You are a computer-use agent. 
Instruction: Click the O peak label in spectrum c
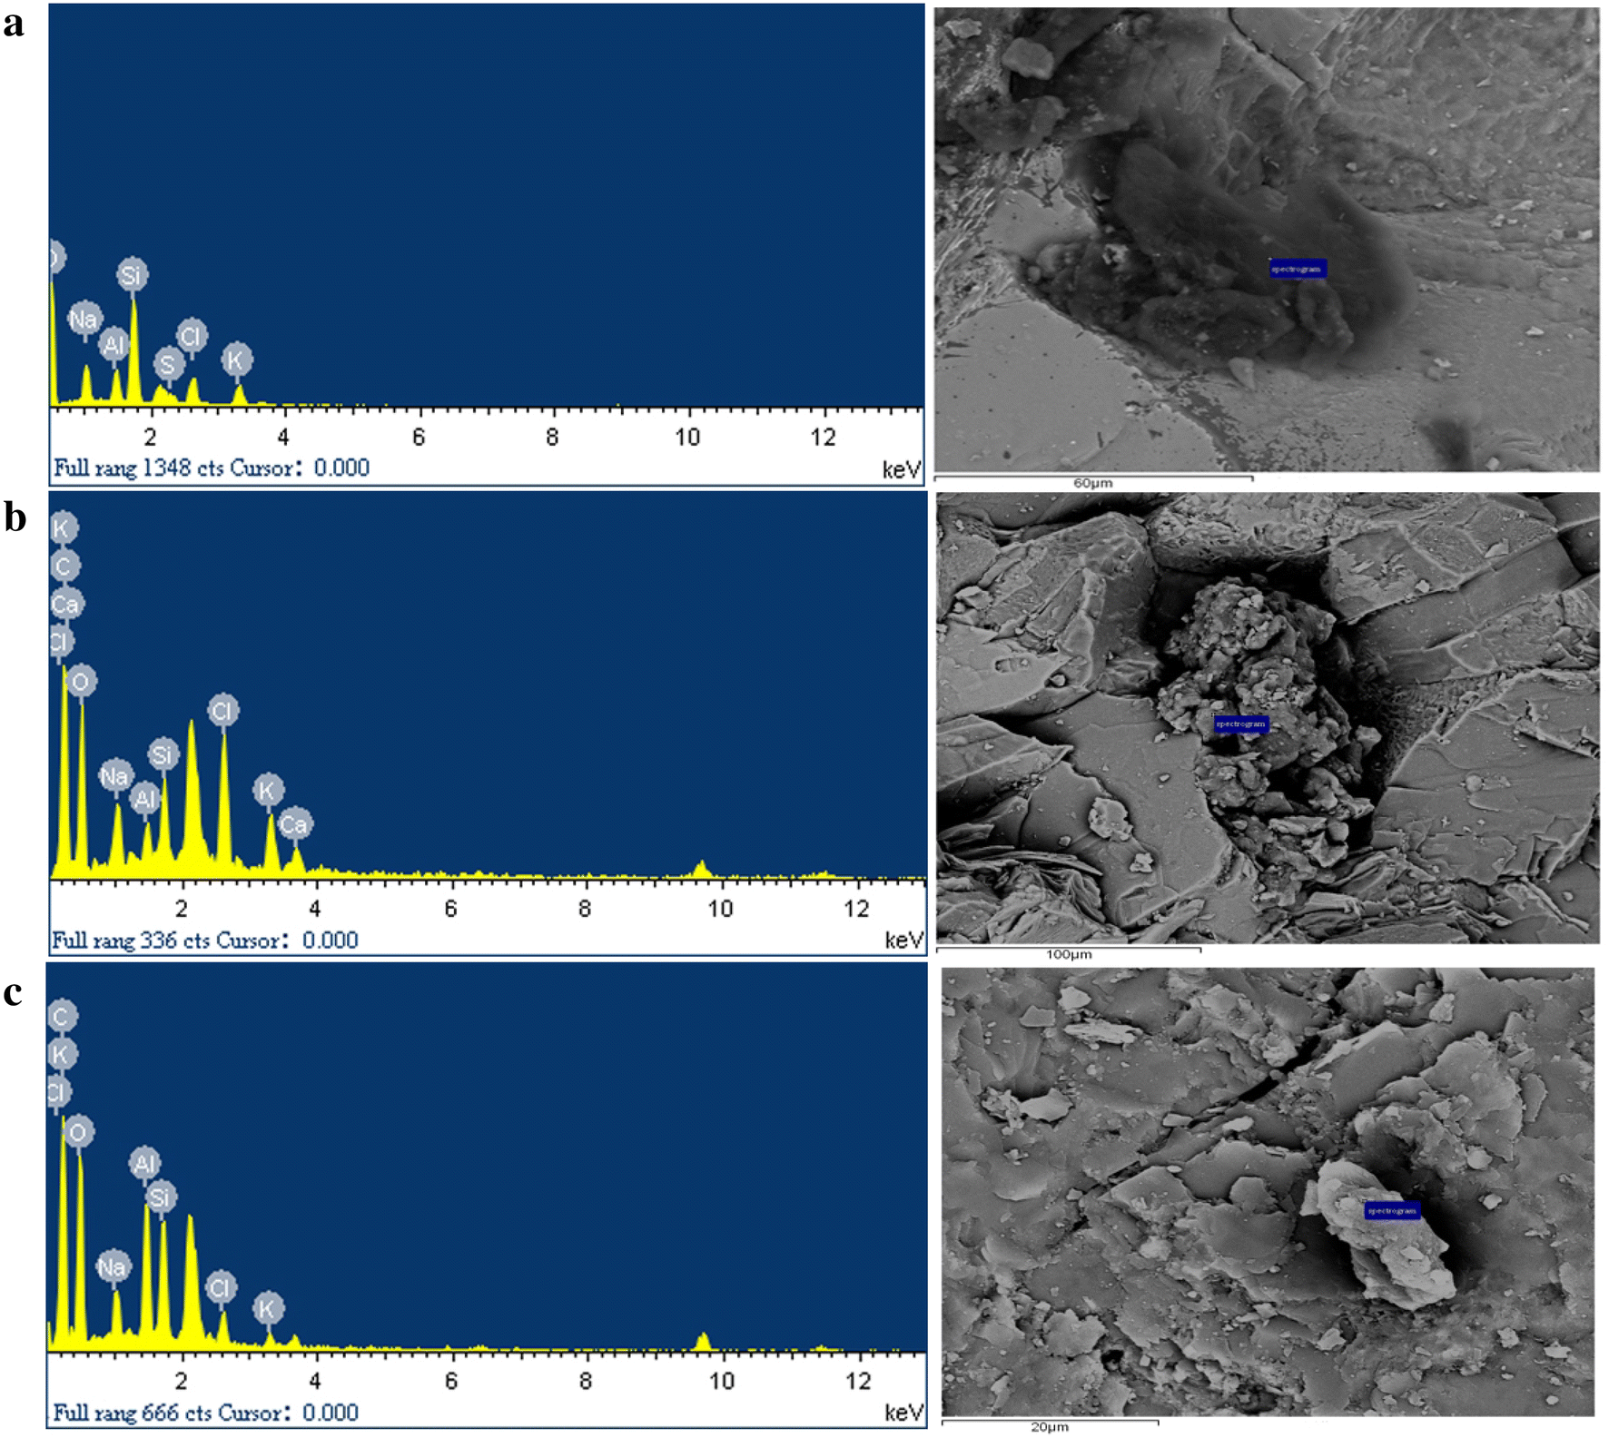(x=78, y=1132)
